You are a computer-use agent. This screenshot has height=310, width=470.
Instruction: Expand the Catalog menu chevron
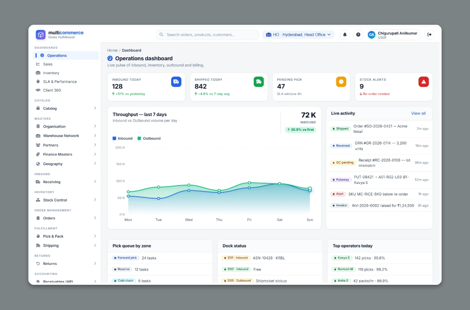click(95, 108)
